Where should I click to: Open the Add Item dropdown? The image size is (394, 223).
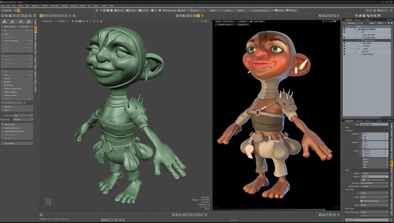coord(353,23)
